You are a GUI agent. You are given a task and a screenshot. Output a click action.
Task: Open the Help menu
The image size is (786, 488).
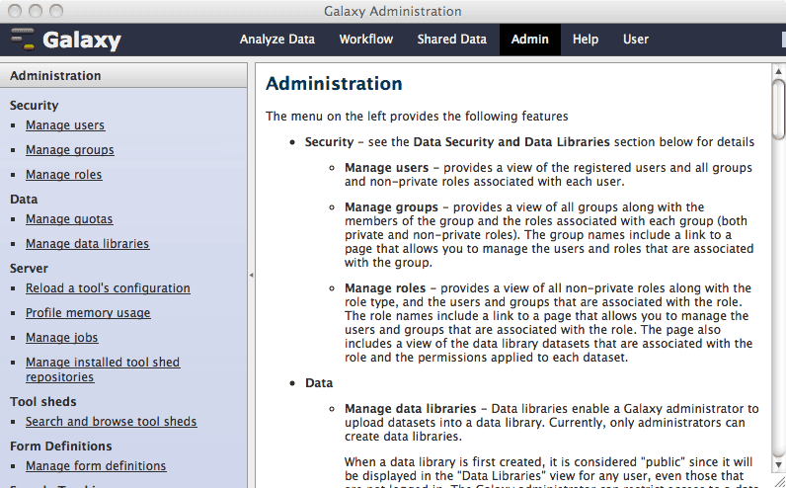pos(586,40)
